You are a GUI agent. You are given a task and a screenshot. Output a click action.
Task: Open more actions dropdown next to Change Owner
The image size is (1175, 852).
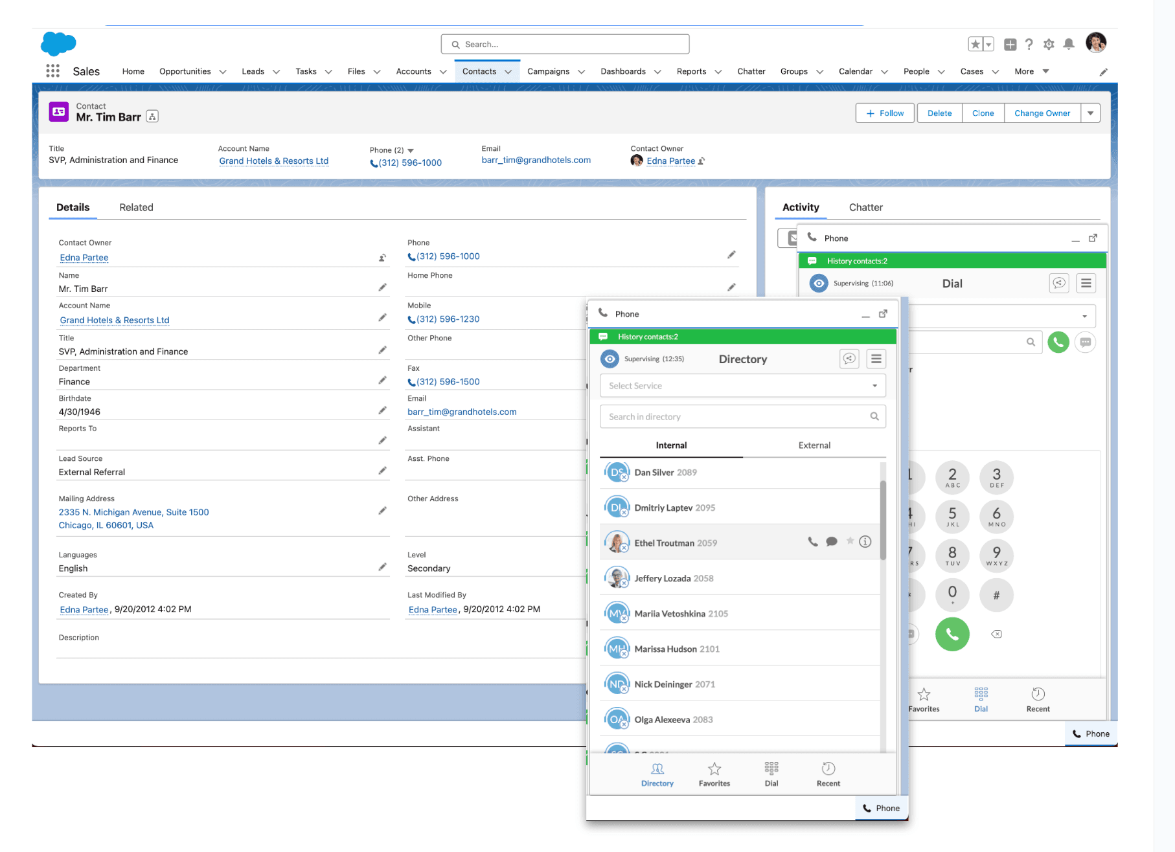tap(1091, 113)
